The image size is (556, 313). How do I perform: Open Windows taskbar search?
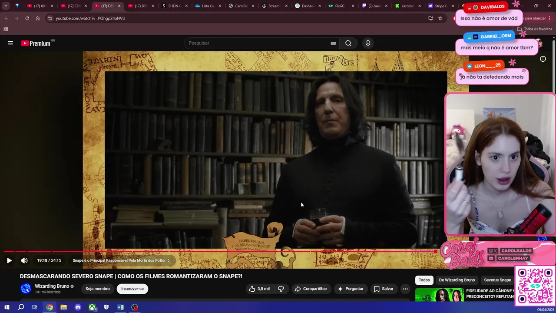[21, 307]
